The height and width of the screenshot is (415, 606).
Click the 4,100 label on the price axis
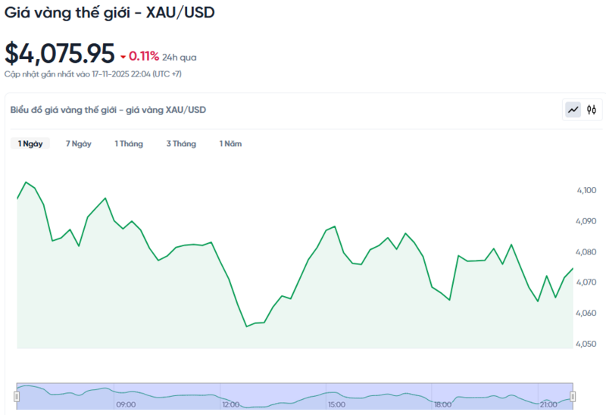(x=586, y=190)
